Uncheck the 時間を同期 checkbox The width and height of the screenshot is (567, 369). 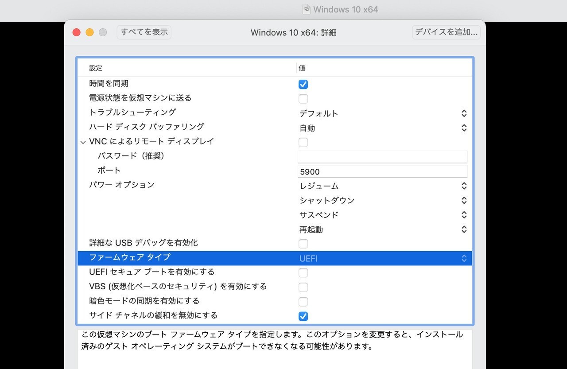point(303,84)
